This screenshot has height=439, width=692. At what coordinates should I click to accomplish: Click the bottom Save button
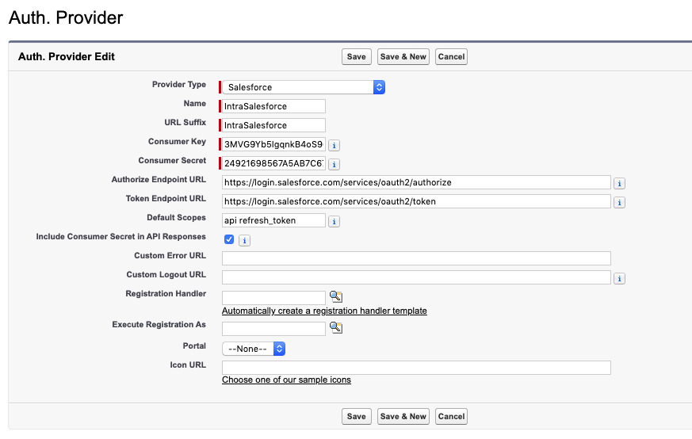[x=356, y=416]
